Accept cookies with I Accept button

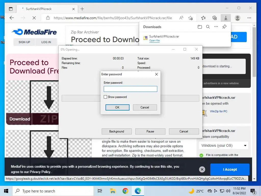pos(230,169)
